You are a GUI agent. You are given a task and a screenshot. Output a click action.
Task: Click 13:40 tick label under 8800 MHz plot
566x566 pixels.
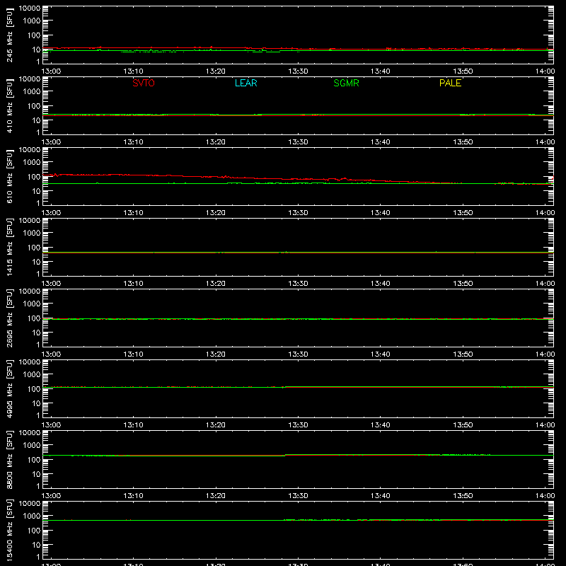381,496
